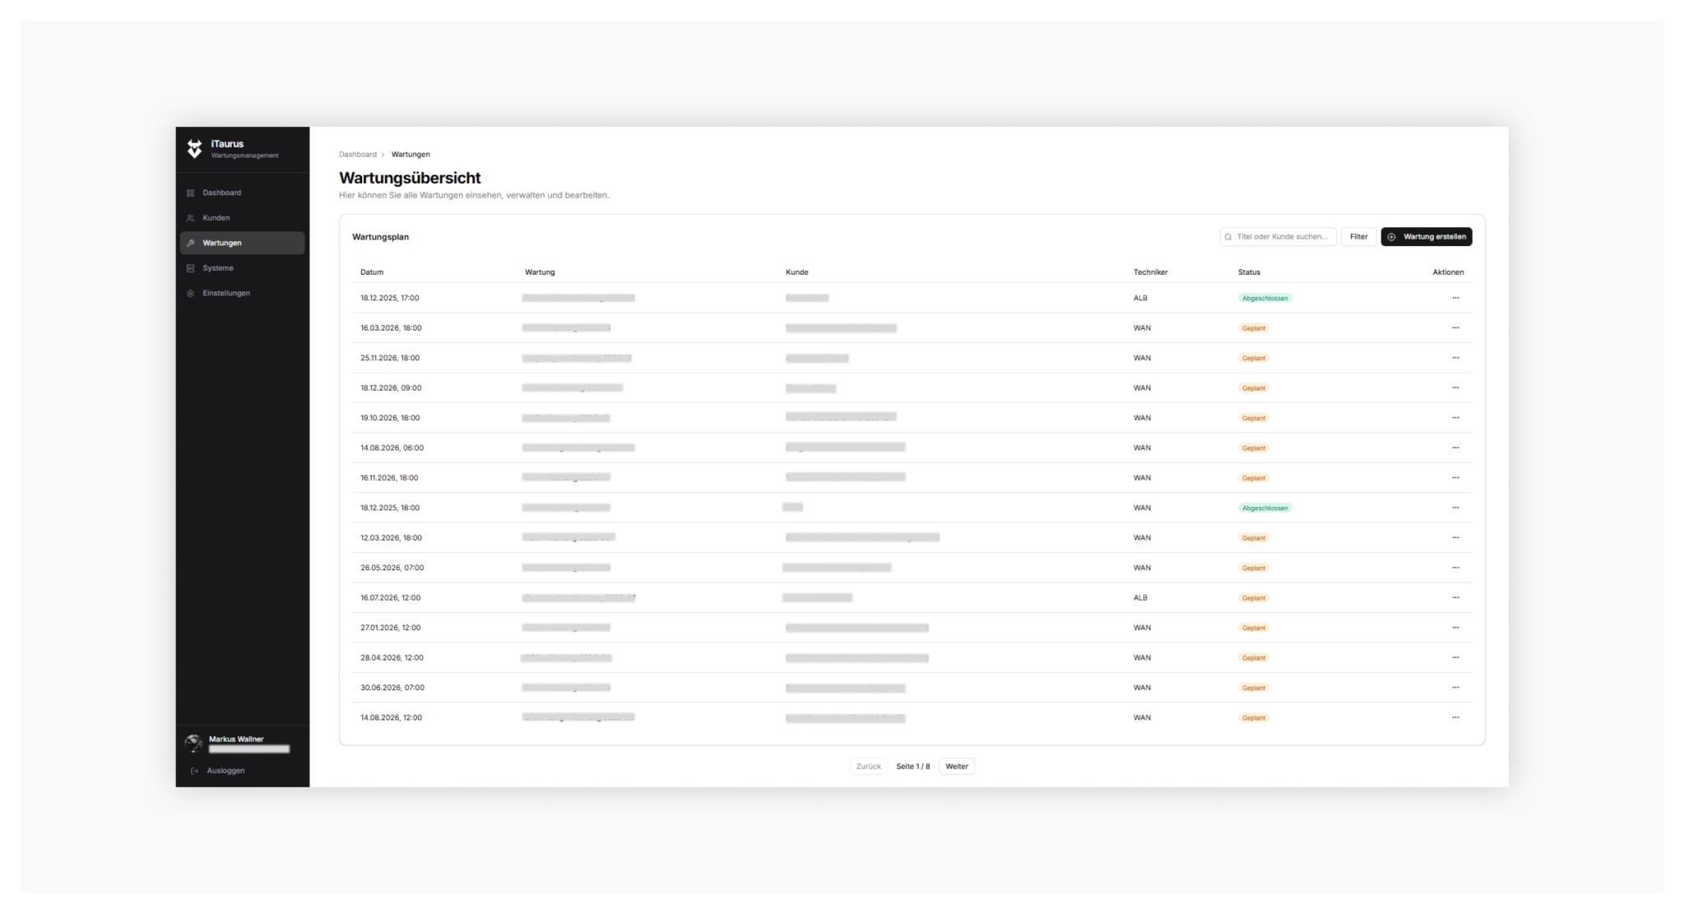Click the Weiter pagination button

[957, 766]
